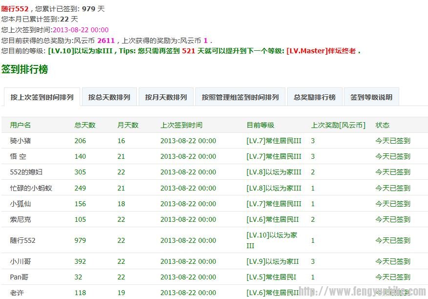The image size is (428, 299).
Task: Select the 按月天数排列 tab
Action: pos(166,97)
